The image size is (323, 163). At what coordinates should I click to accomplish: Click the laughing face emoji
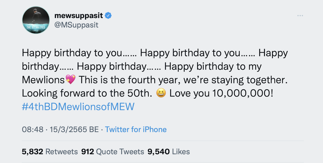161,93
